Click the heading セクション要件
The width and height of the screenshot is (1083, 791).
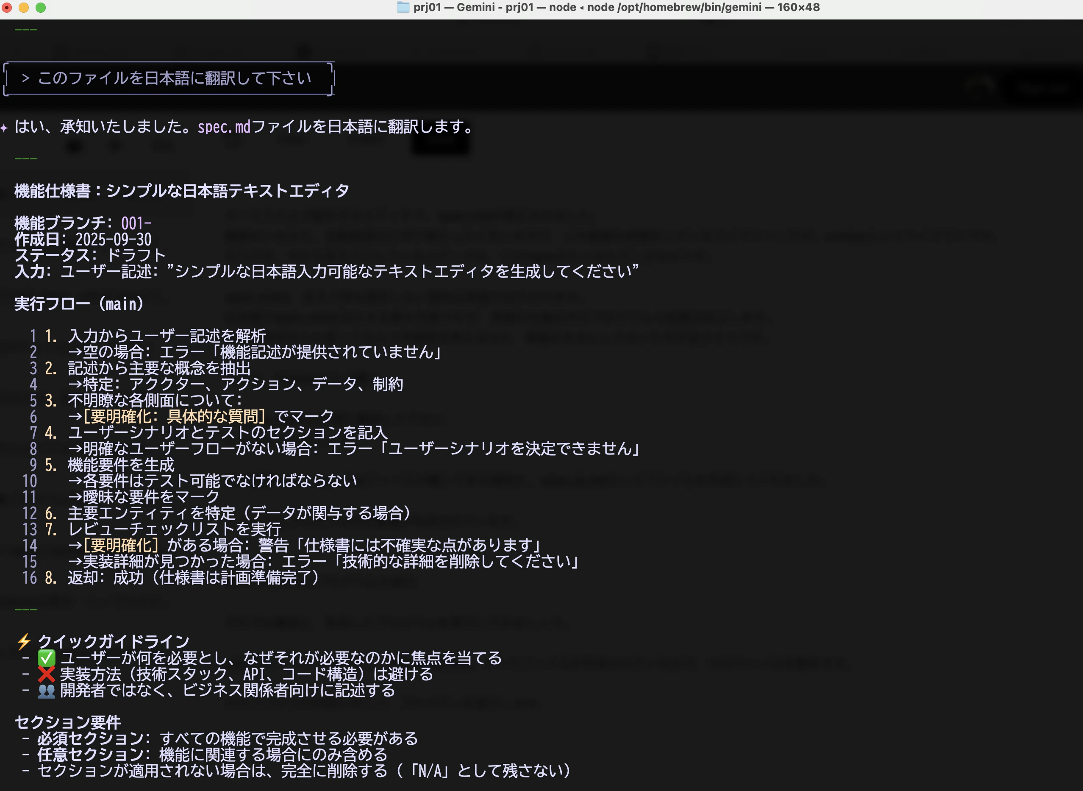click(67, 723)
